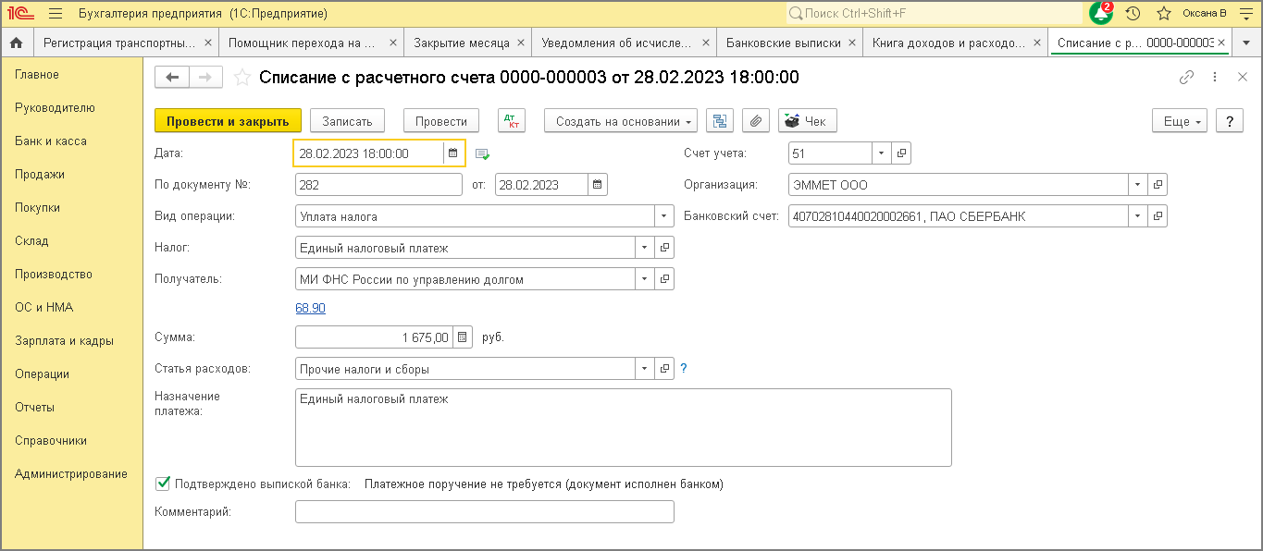Open the Еще menu button
This screenshot has width=1263, height=551.
1180,121
